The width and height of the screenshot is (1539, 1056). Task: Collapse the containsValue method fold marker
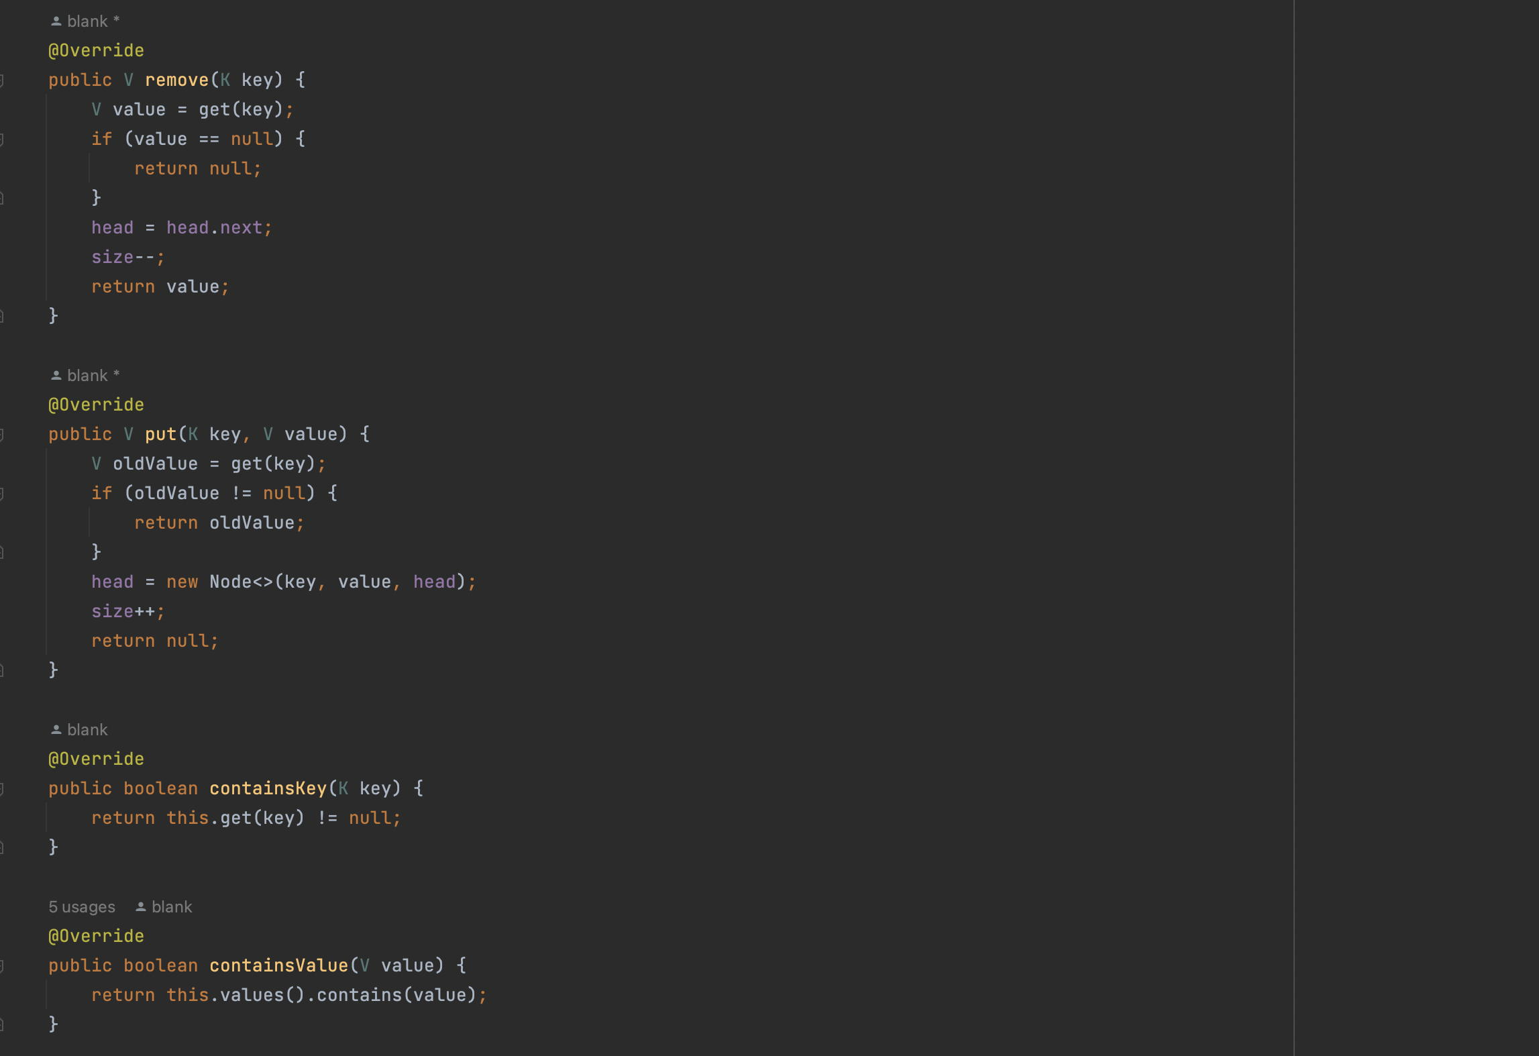(2, 966)
